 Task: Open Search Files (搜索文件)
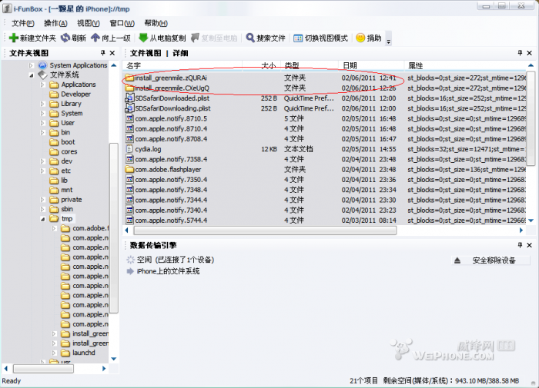point(266,38)
